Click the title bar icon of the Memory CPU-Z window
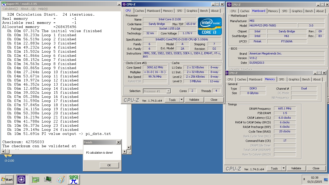The height and width of the screenshot is (185, 329). click(227, 73)
